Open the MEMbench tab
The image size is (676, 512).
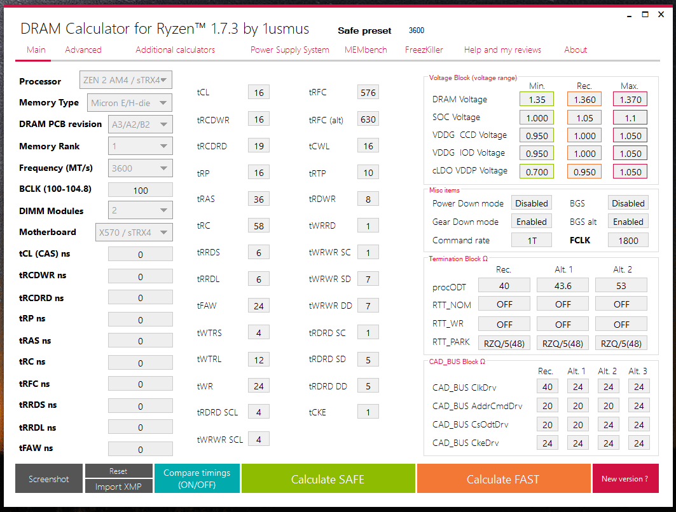pyautogui.click(x=366, y=50)
